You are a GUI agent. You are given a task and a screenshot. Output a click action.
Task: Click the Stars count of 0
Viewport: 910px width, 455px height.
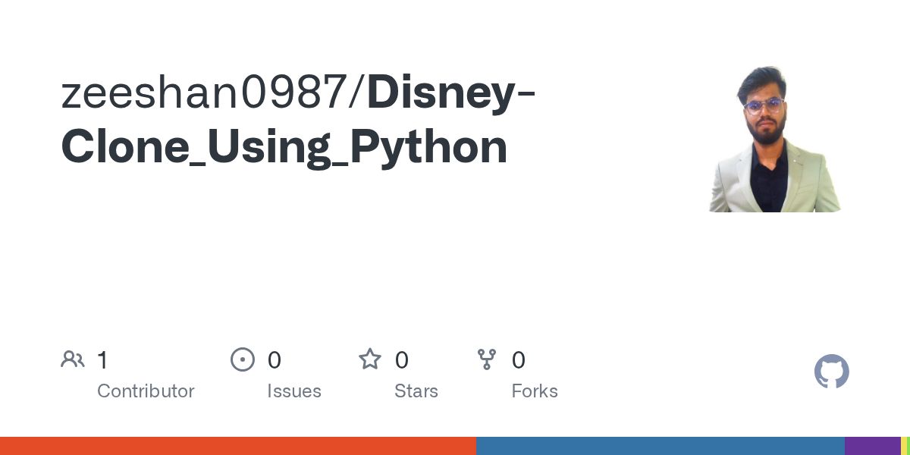[401, 360]
